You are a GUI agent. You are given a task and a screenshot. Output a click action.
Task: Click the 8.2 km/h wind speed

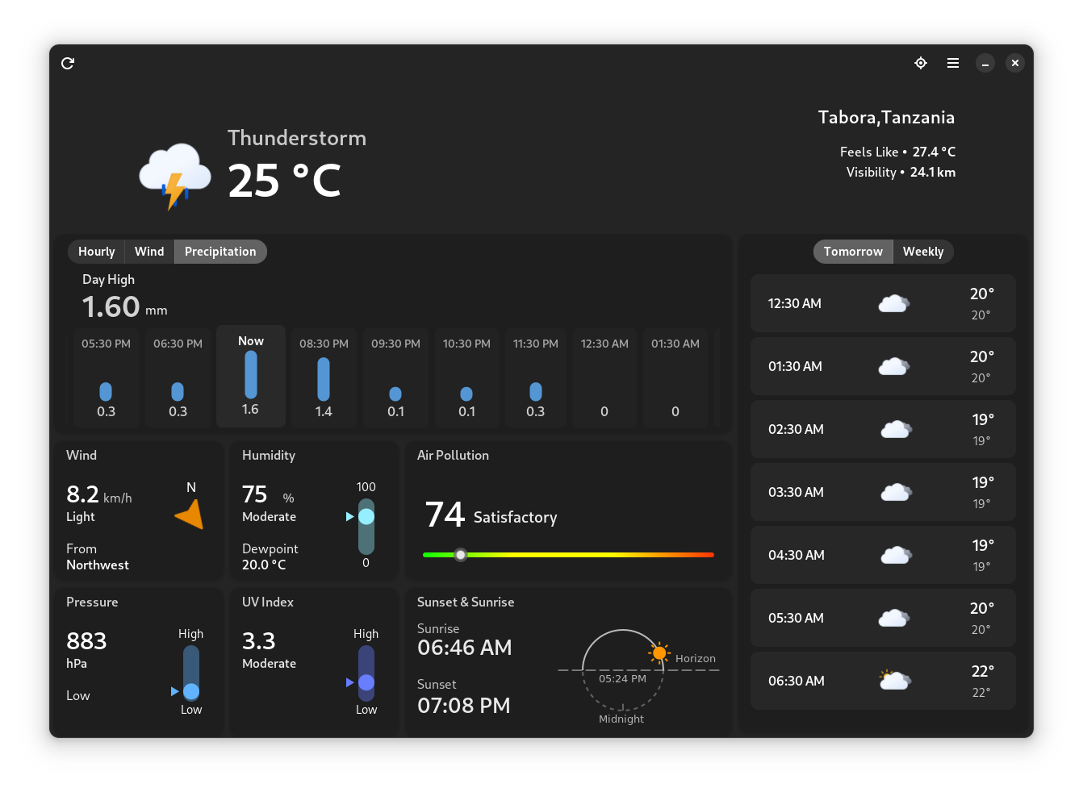[99, 494]
